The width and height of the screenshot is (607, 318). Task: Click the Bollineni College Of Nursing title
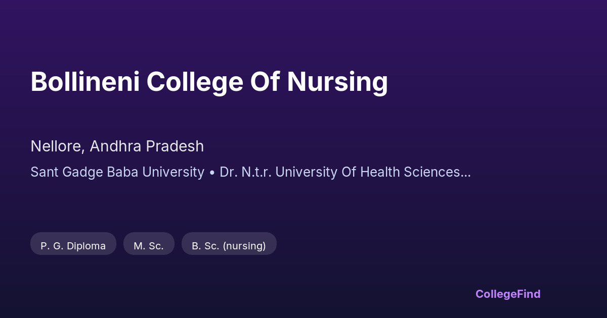(209, 82)
